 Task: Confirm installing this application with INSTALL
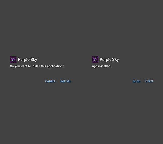[x=66, y=81]
